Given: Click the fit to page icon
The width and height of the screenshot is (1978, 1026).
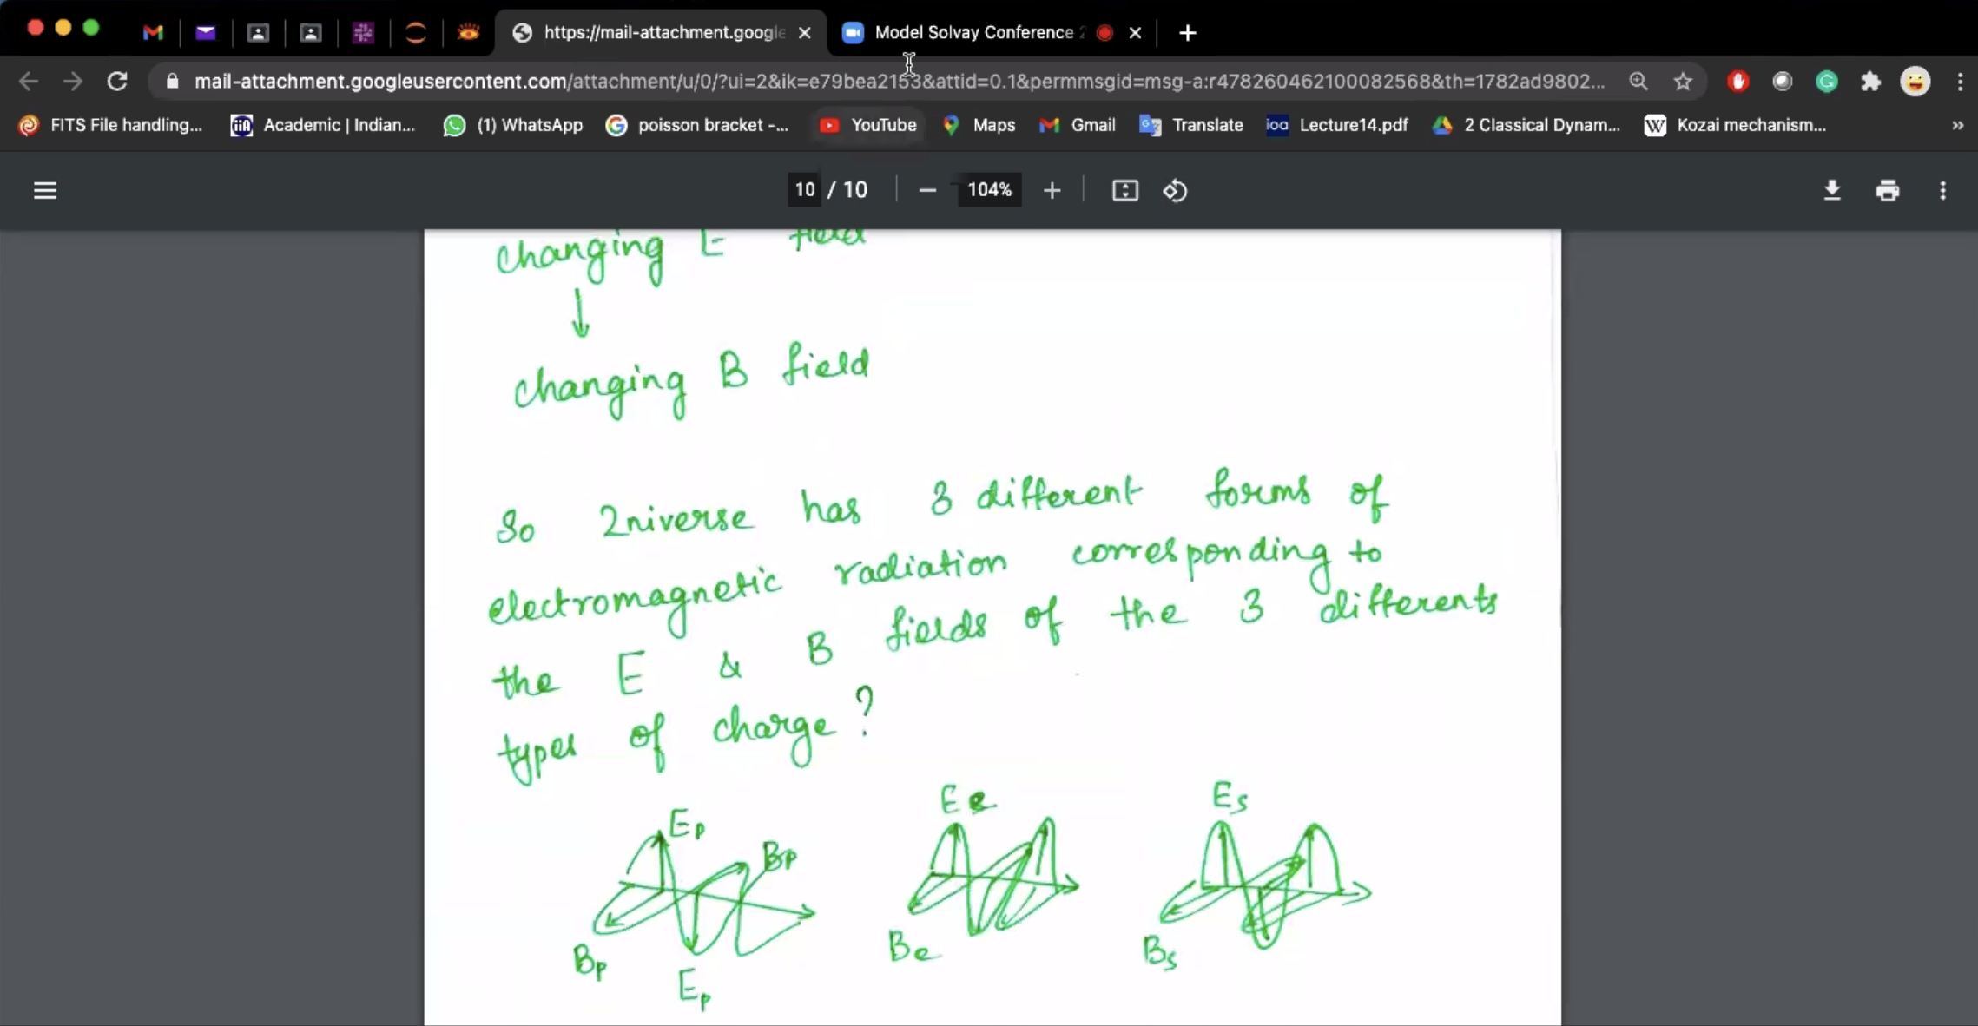Looking at the screenshot, I should (x=1124, y=190).
